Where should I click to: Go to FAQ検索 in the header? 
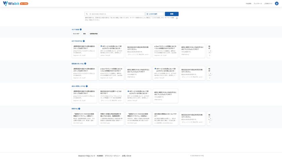248,4
